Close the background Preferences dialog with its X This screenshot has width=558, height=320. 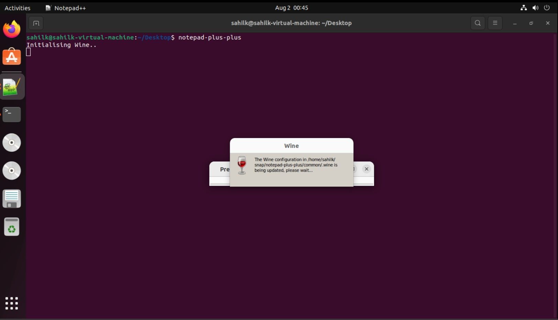366,169
